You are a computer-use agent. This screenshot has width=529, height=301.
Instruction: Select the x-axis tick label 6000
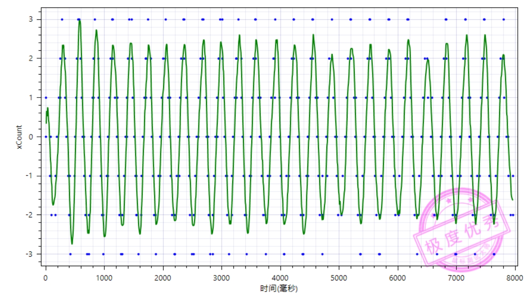[x=398, y=279]
